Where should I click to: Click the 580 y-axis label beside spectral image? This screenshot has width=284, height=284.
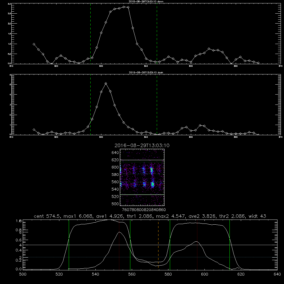point(115,175)
